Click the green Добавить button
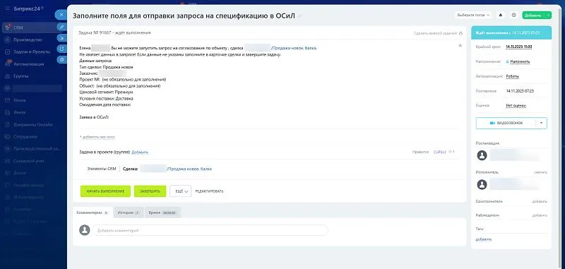 point(533,15)
